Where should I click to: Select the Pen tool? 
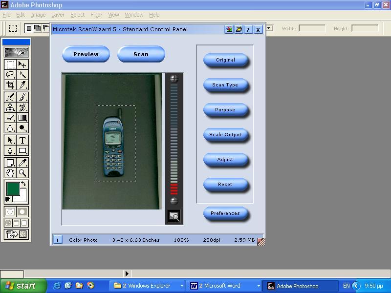click(x=10, y=150)
